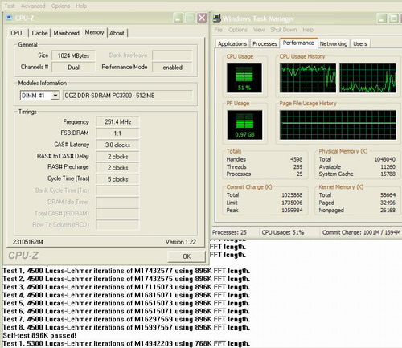Viewport: 402px width, 348px height.
Task: Click the CPU-Z title bar icon
Action: click(x=9, y=18)
